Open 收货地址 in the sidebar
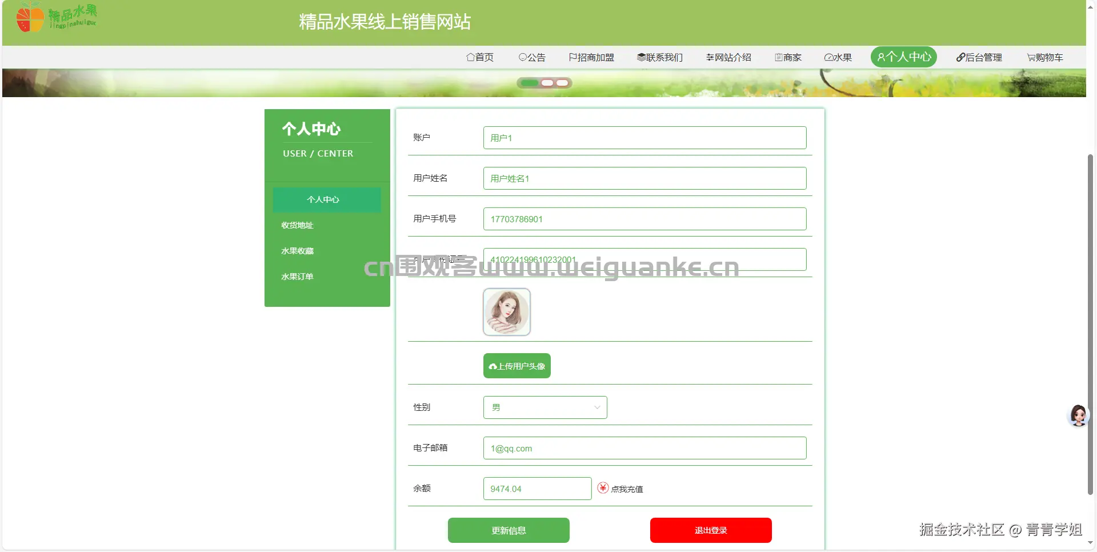The width and height of the screenshot is (1097, 552). (297, 225)
